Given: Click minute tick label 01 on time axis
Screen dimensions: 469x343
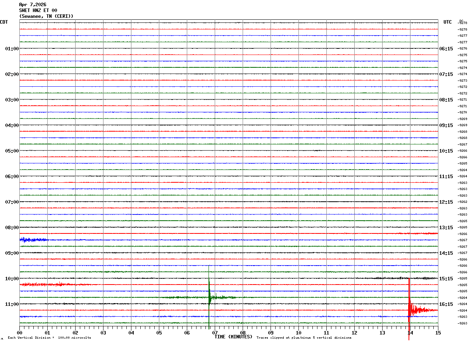Looking at the screenshot, I should (47, 333).
